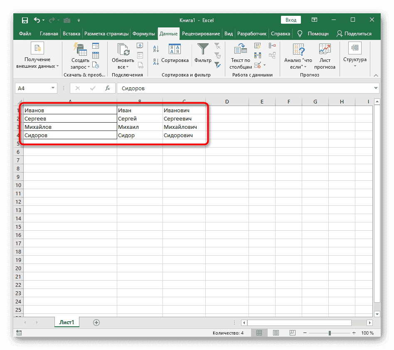Click Text to Columns tool
The width and height of the screenshot is (394, 350).
tap(241, 56)
